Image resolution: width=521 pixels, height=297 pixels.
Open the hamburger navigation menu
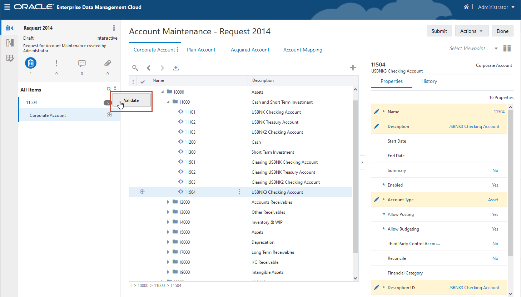(7, 7)
